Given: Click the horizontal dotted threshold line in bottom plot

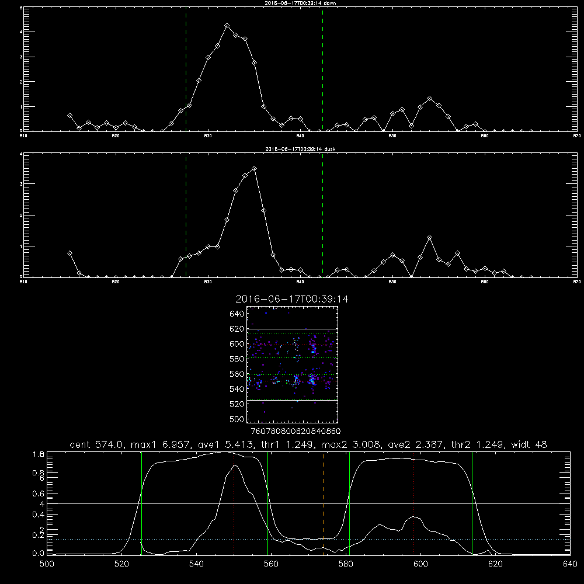Looking at the screenshot, I should click(x=308, y=539).
